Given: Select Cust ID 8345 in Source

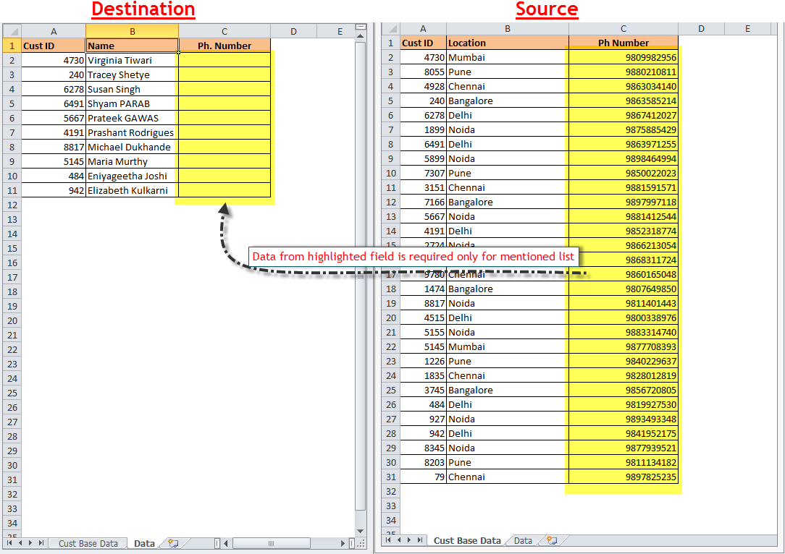Looking at the screenshot, I should coord(423,448).
